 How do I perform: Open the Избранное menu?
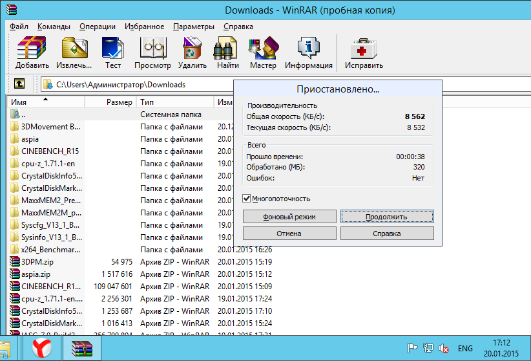144,27
